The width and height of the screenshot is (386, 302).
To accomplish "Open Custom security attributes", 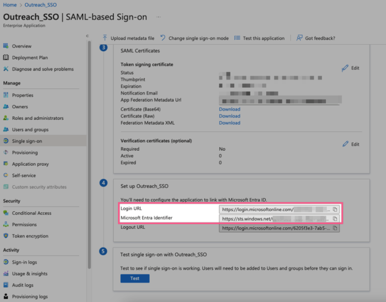I will pos(39,187).
